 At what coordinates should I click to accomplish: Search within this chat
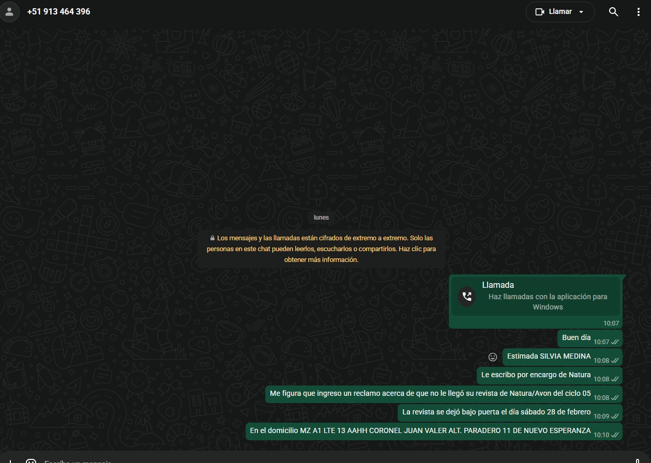tap(613, 12)
